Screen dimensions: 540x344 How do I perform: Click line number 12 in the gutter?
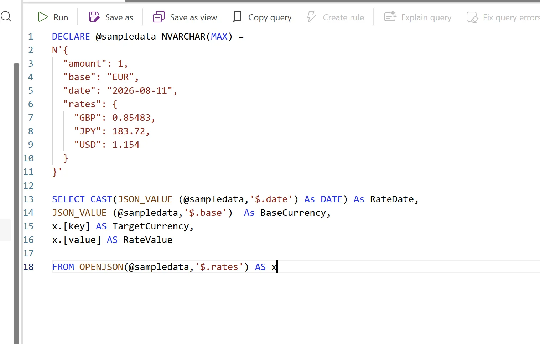tap(28, 186)
